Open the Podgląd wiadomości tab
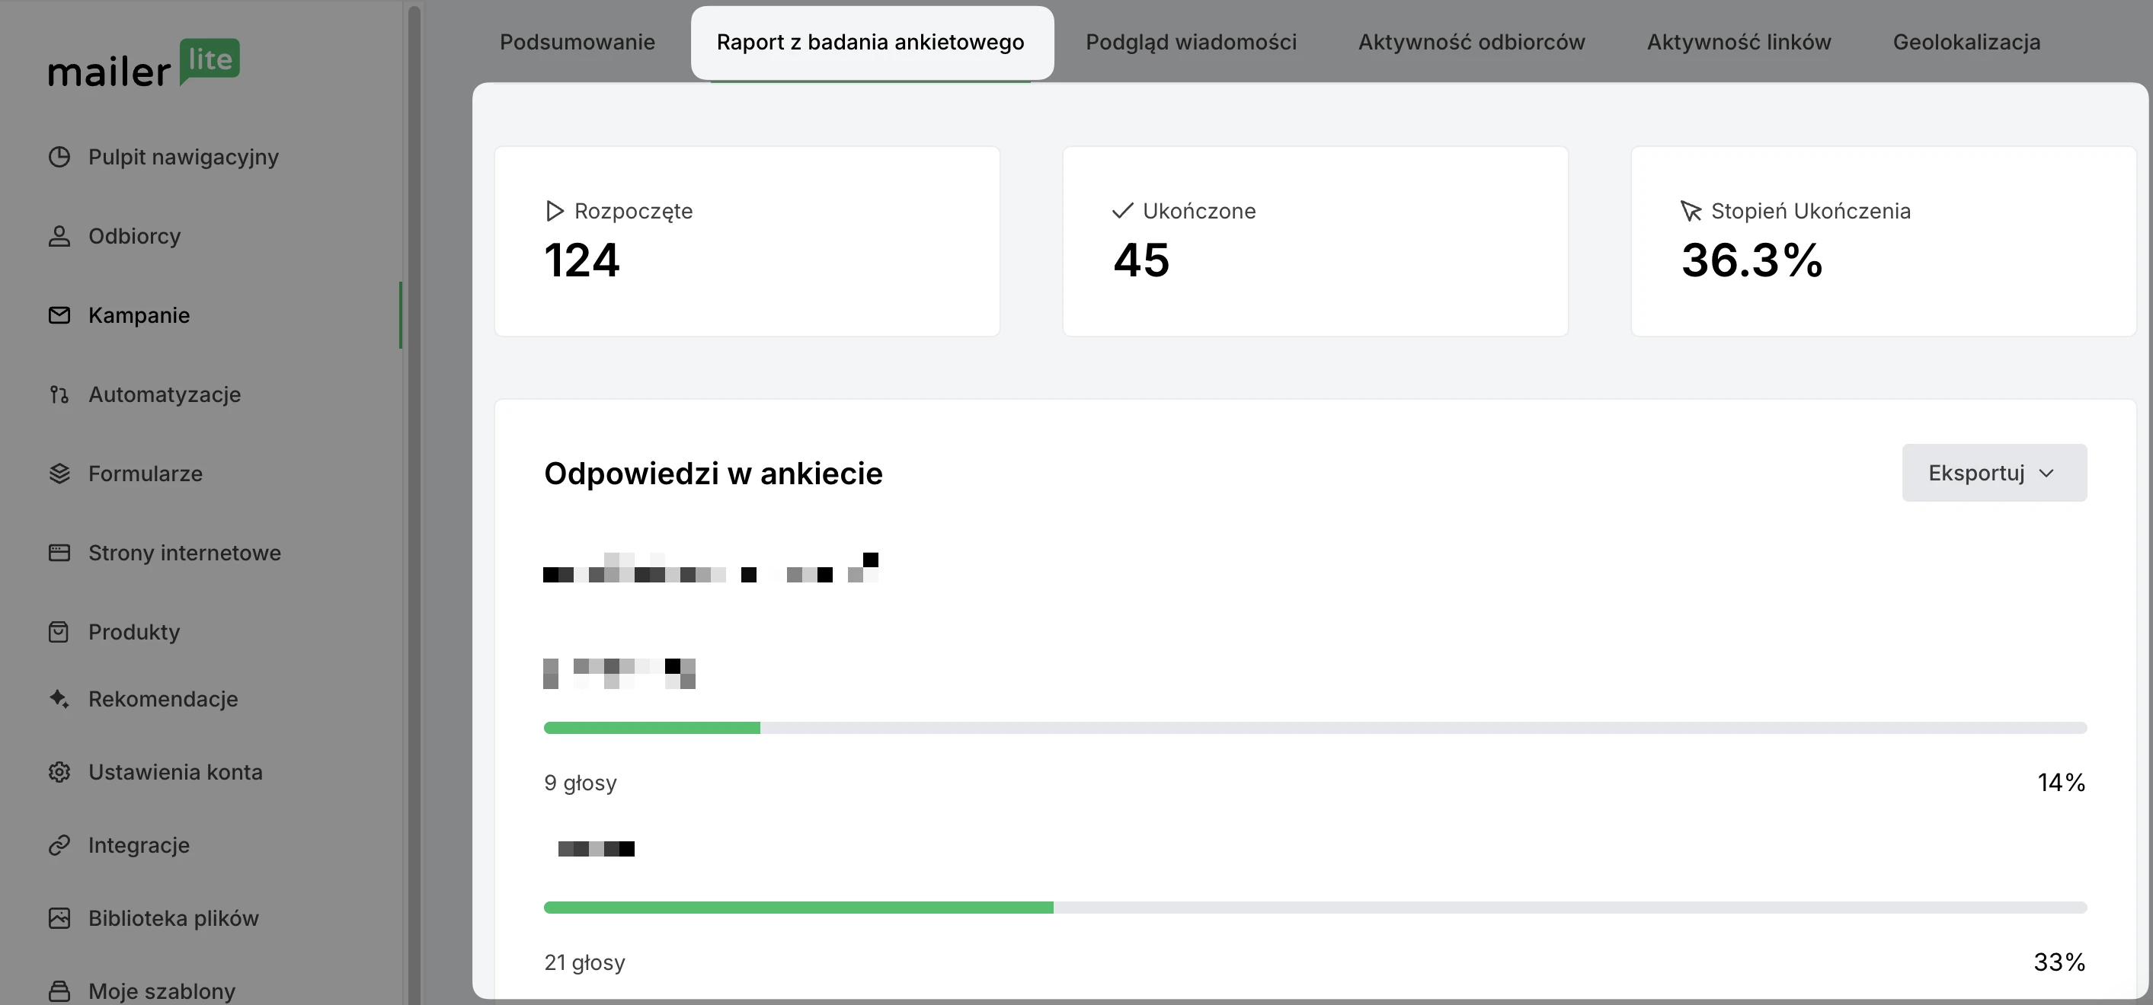Viewport: 2153px width, 1005px height. click(1190, 42)
